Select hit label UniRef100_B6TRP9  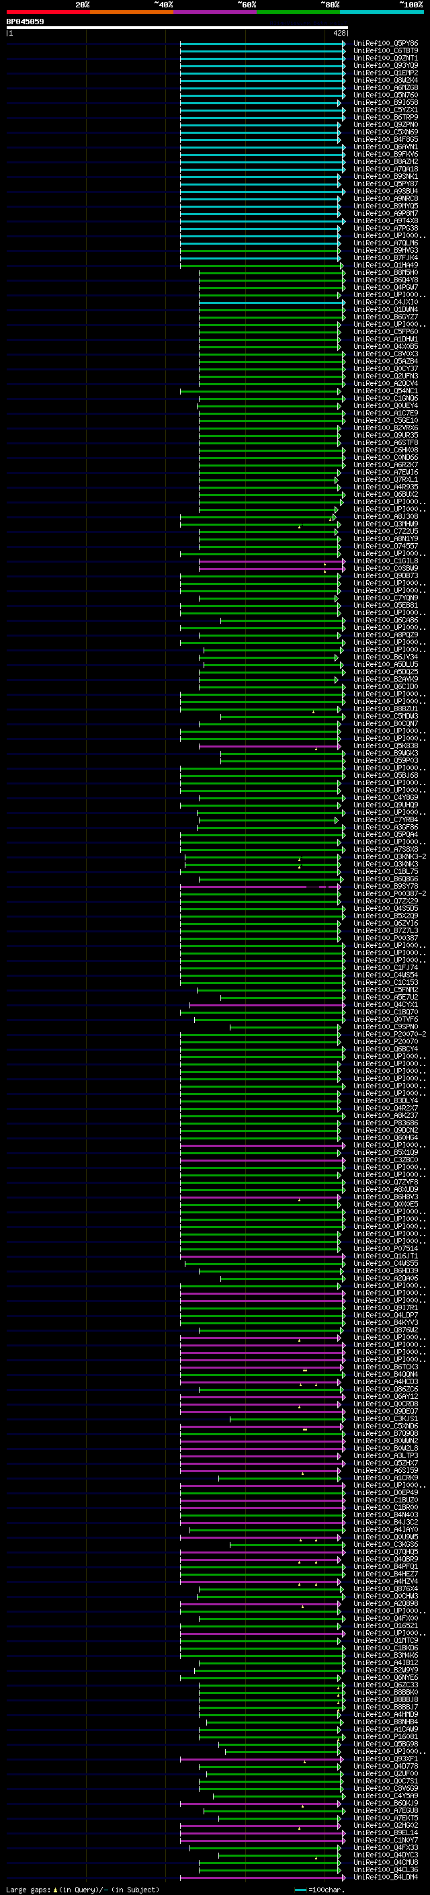click(x=386, y=117)
